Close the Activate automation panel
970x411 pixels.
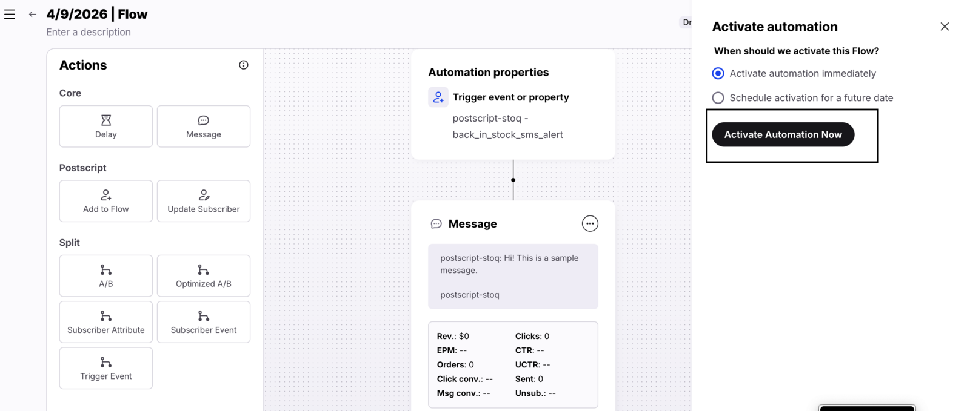point(945,27)
